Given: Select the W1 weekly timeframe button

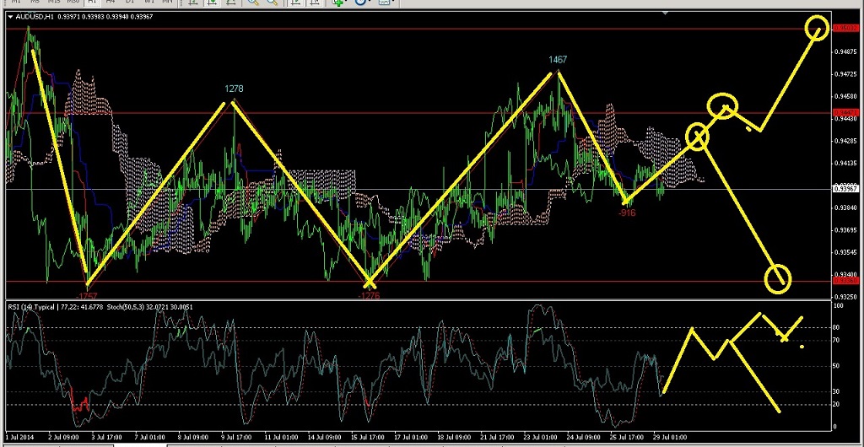Looking at the screenshot, I should click(x=148, y=3).
